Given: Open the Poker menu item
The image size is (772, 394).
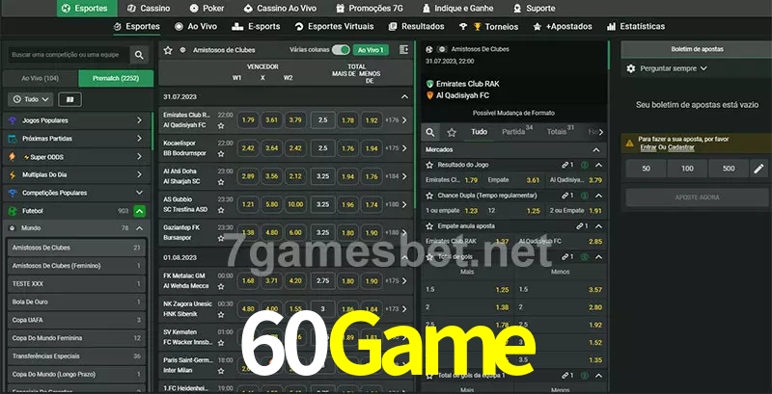Looking at the screenshot, I should tap(207, 9).
